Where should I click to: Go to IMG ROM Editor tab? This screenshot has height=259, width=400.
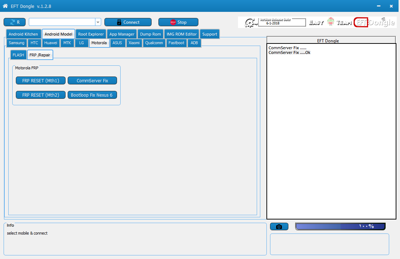click(181, 34)
